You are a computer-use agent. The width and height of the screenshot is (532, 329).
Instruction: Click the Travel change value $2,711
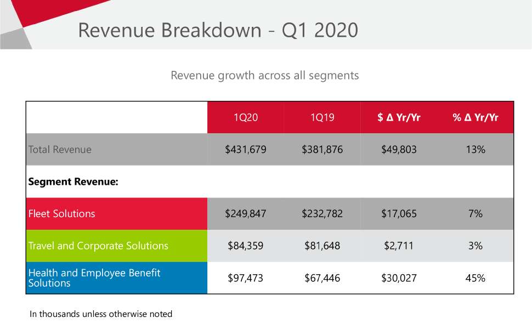[399, 246]
